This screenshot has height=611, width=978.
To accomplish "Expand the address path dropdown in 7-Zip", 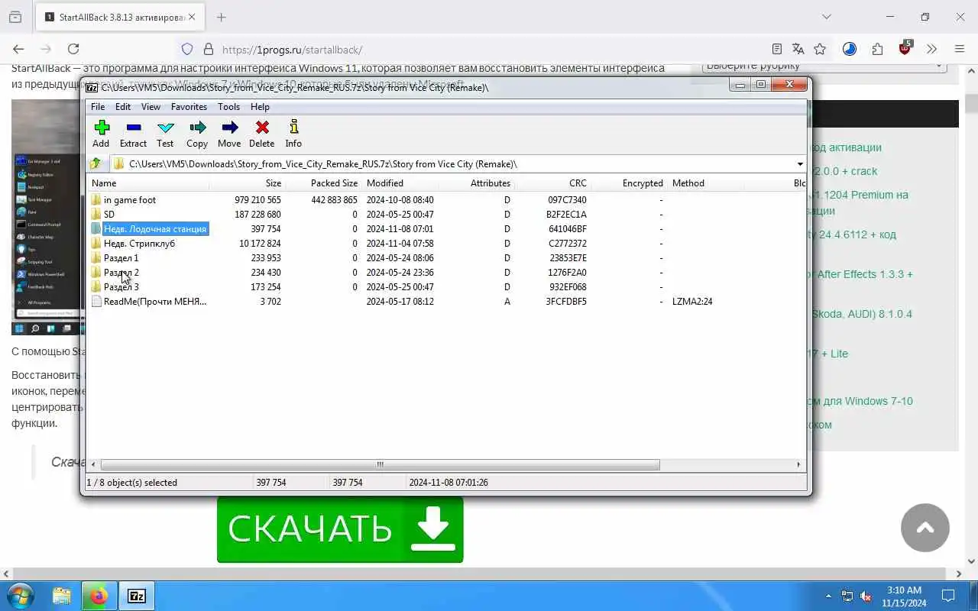I will coord(800,164).
